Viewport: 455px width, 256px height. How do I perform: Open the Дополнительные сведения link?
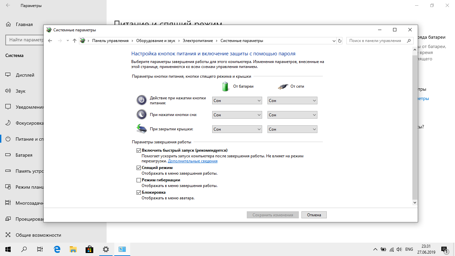coord(193,161)
